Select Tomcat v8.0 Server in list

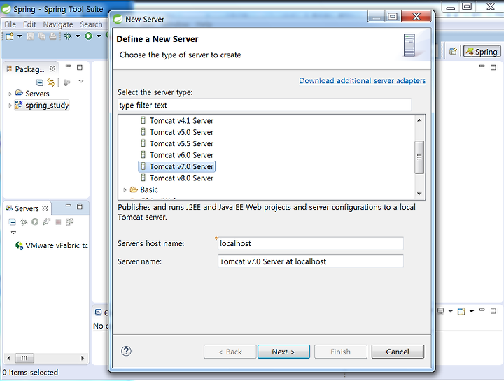pos(177,178)
